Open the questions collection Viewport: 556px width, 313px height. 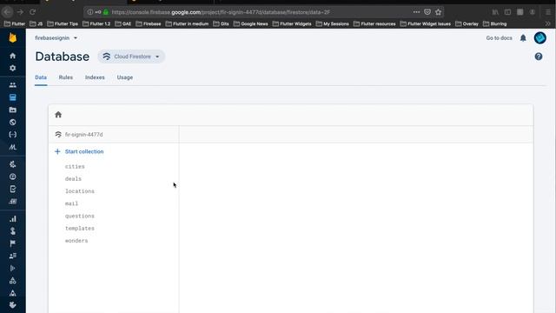click(x=80, y=216)
